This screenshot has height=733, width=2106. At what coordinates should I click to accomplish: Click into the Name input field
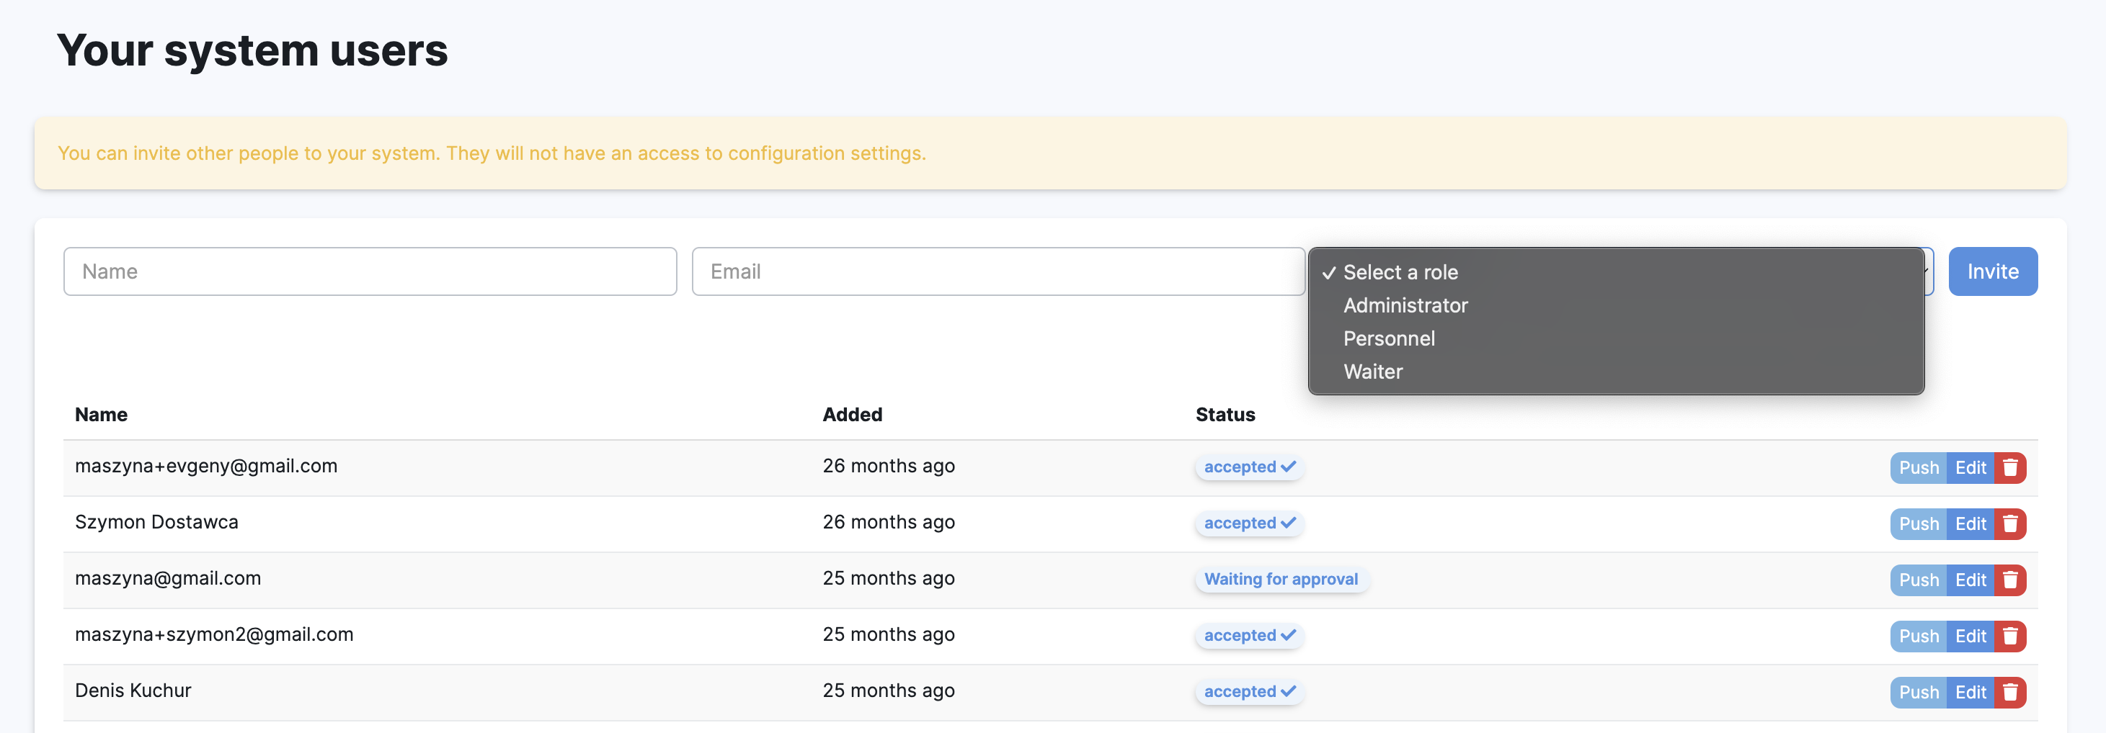tap(370, 271)
